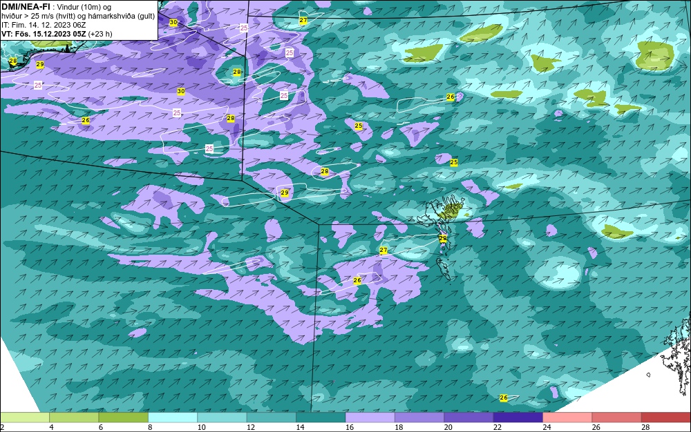Click the '(+23 h)' forecast offset text
The width and height of the screenshot is (691, 432).
100,34
